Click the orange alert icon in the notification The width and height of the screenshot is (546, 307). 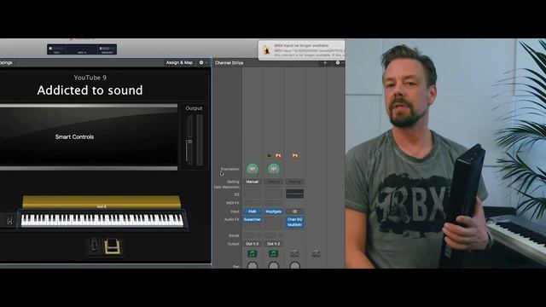point(267,50)
